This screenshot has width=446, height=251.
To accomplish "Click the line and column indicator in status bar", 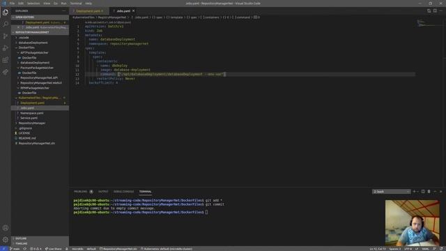I will (378, 249).
